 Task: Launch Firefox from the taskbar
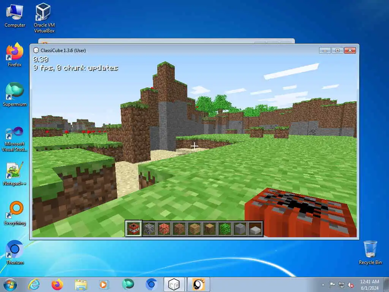click(57, 284)
